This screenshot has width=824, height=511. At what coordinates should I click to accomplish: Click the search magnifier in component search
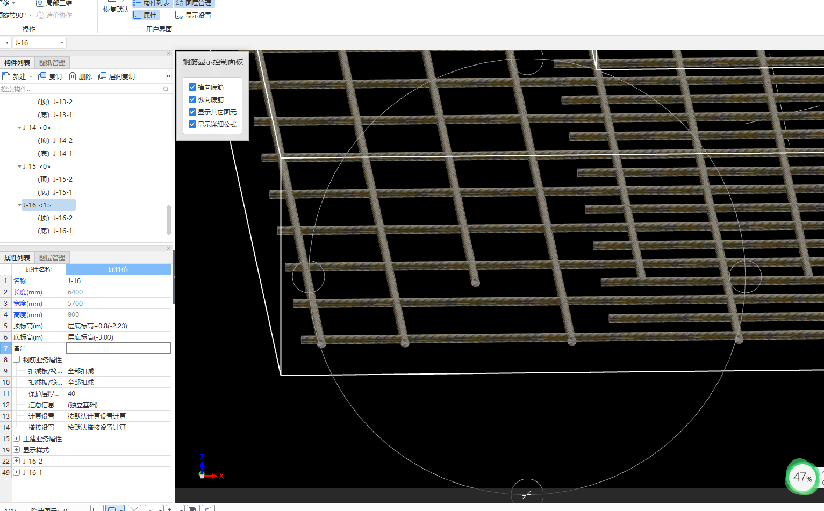pos(166,89)
